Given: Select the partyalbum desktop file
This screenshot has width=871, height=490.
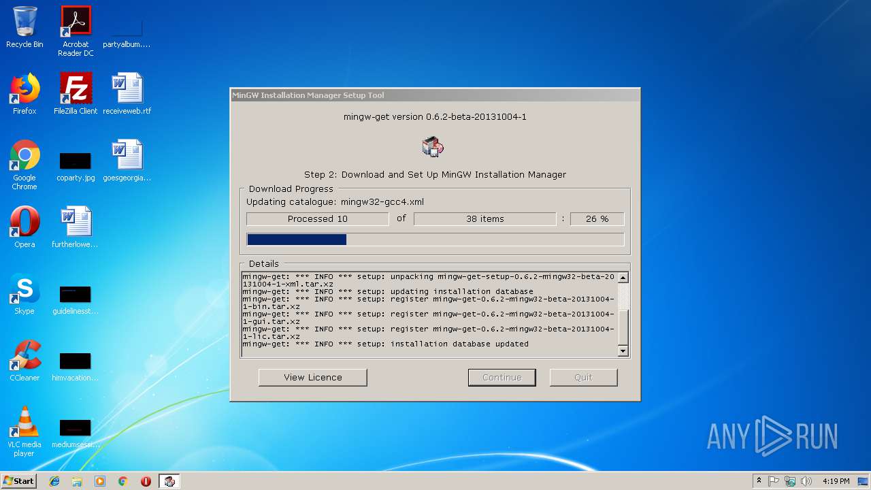Looking at the screenshot, I should pyautogui.click(x=127, y=31).
